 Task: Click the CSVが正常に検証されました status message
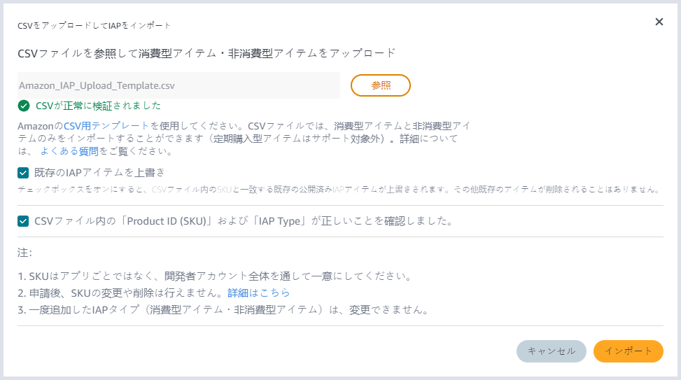[x=98, y=106]
